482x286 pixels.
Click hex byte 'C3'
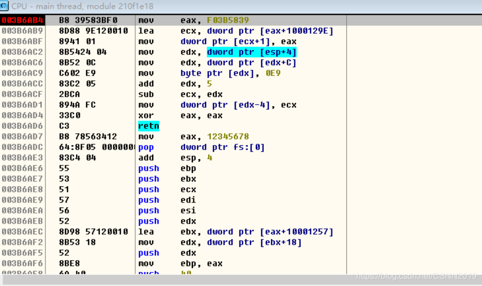[64, 126]
